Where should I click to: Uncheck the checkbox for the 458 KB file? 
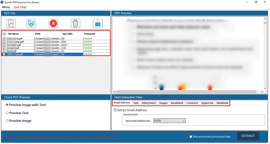pos(4,42)
